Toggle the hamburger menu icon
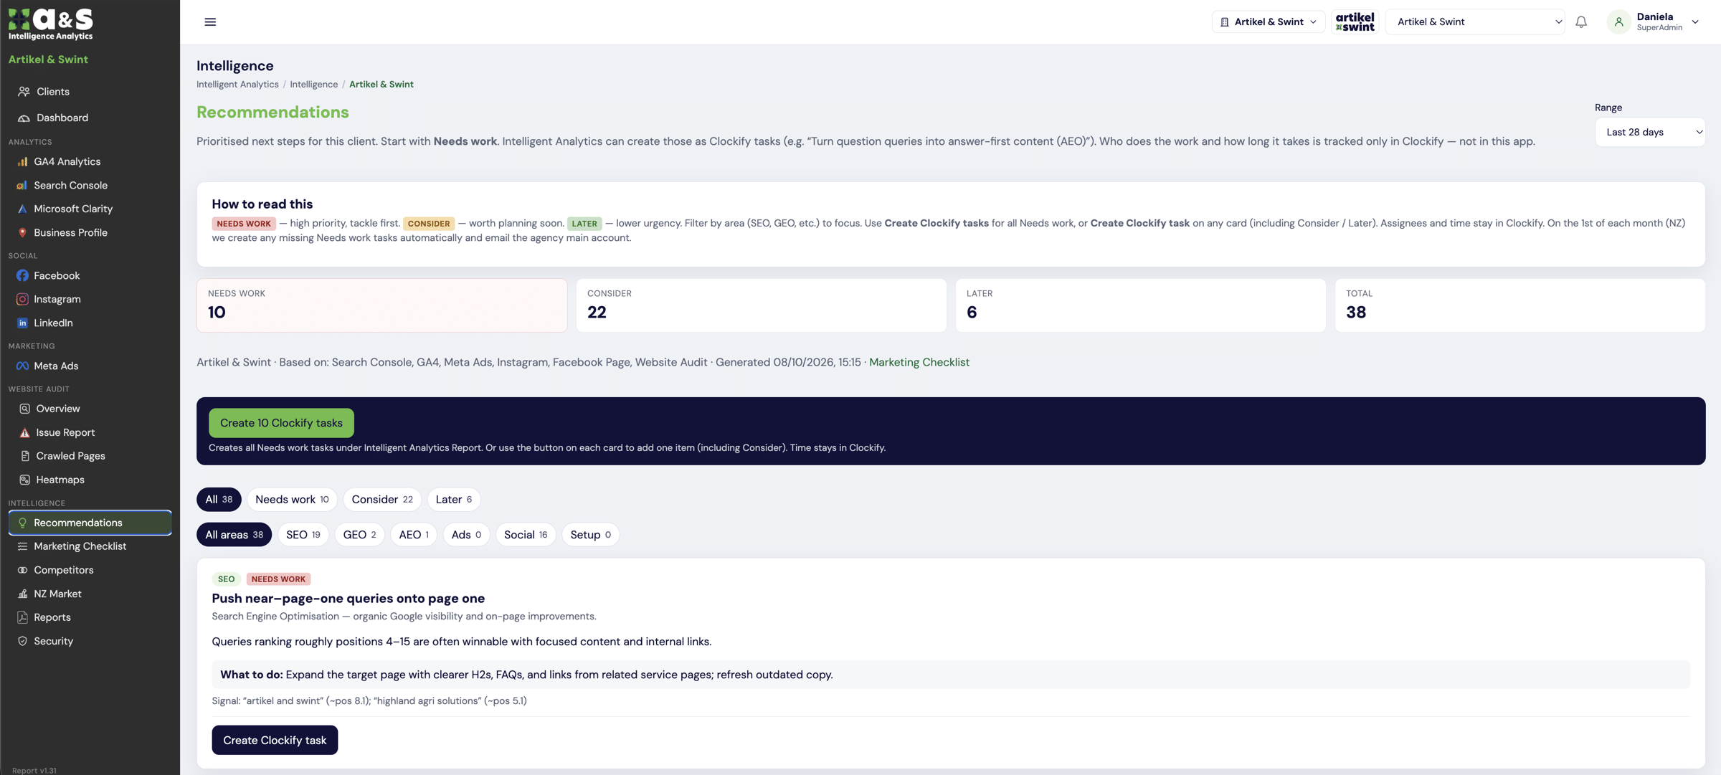This screenshot has height=775, width=1721. [210, 22]
